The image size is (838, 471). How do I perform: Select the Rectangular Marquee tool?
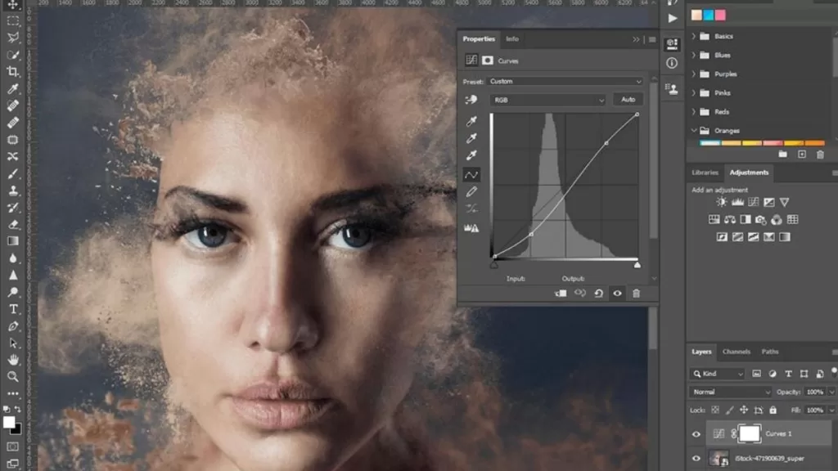(13, 21)
